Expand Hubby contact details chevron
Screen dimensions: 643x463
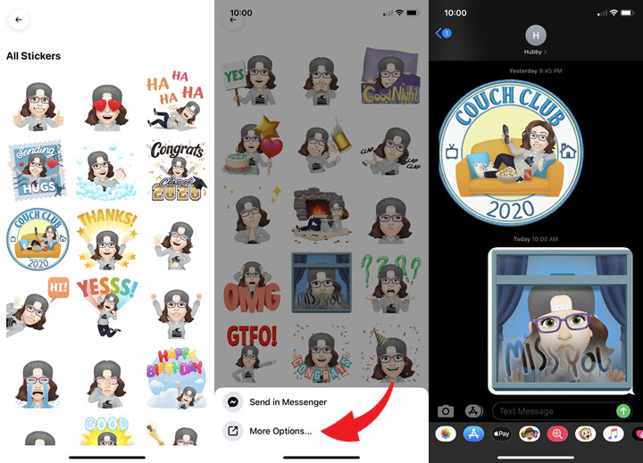click(x=546, y=52)
